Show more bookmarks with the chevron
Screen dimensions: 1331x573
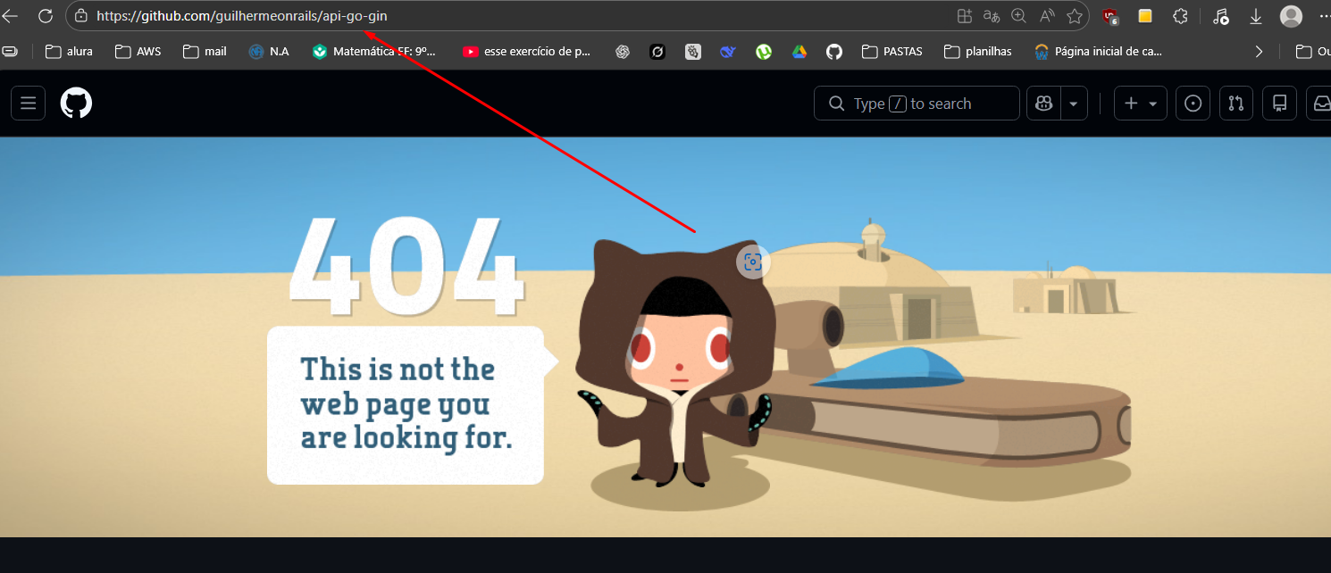1259,52
